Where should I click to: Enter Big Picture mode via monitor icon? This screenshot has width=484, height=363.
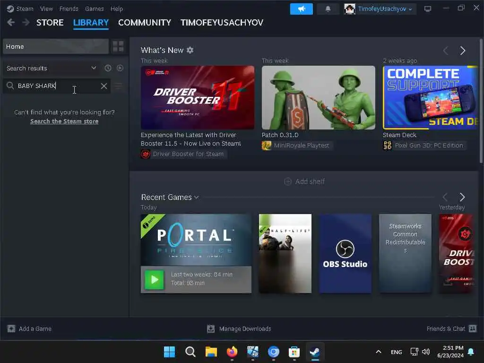click(x=427, y=9)
